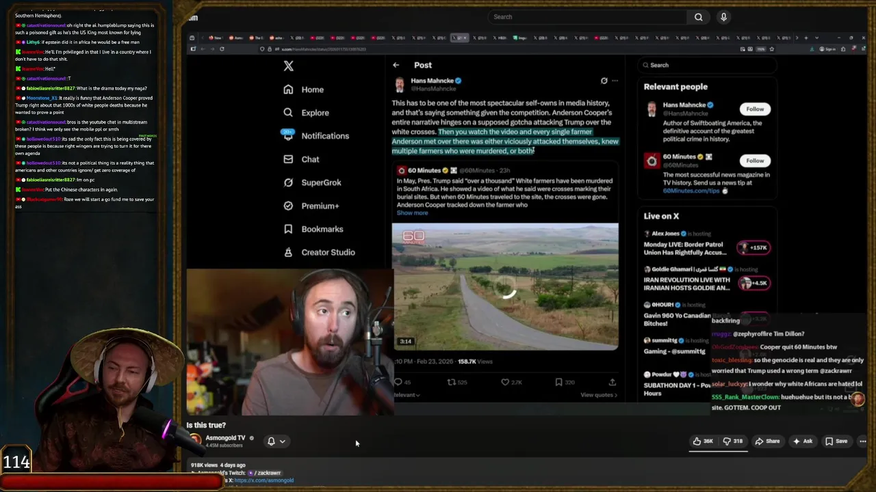Open Asmongold TV channel name
The height and width of the screenshot is (492, 876).
[x=225, y=438]
